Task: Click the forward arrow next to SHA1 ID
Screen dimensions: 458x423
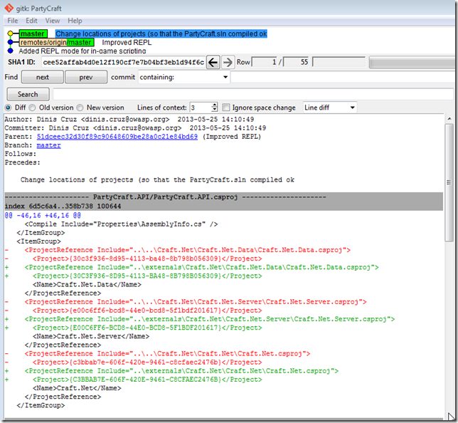Action: tap(229, 62)
